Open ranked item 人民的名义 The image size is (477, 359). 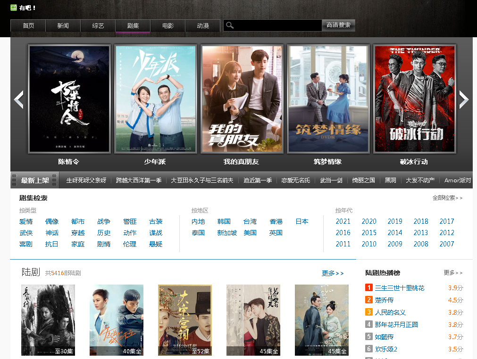(x=390, y=312)
